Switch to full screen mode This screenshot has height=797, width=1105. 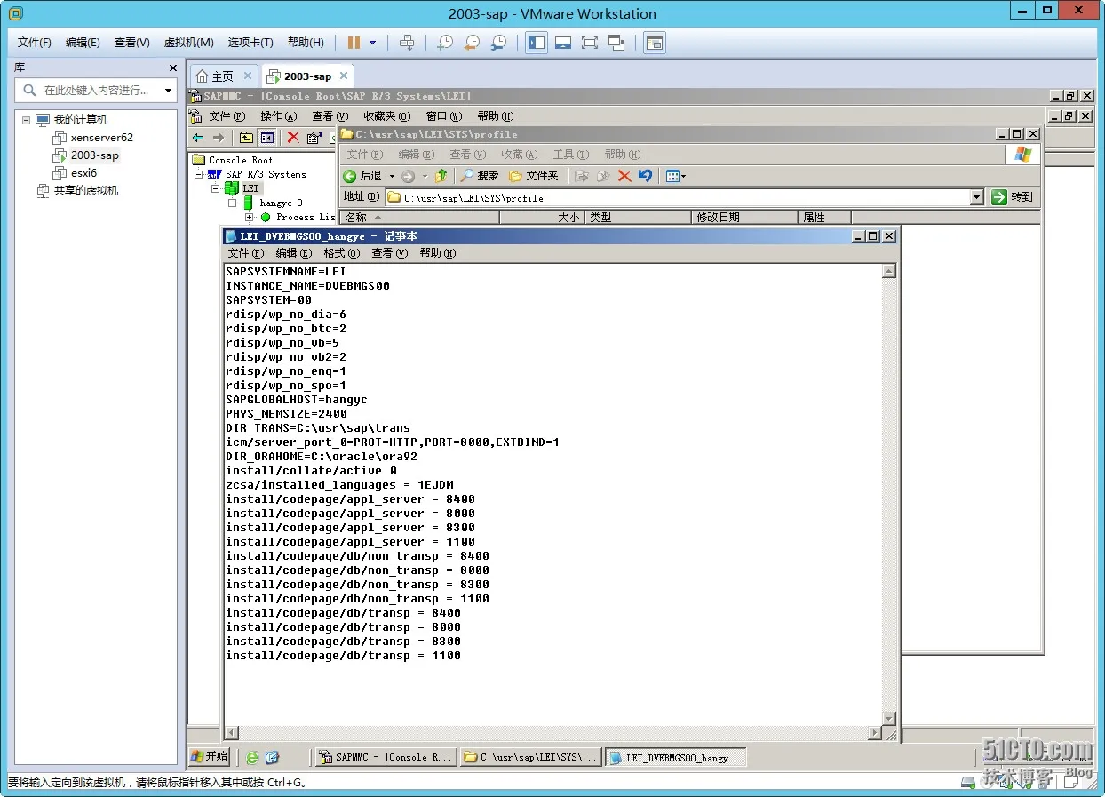click(589, 43)
